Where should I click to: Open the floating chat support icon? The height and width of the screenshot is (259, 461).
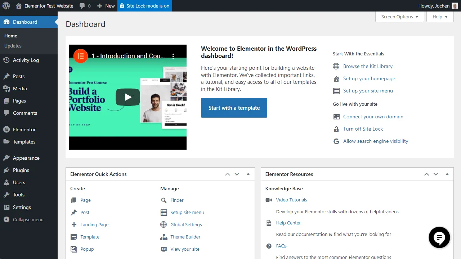[439, 237]
